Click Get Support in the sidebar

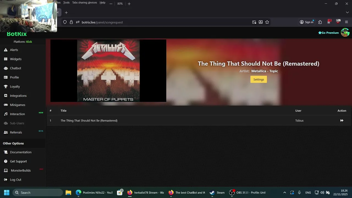18,161
